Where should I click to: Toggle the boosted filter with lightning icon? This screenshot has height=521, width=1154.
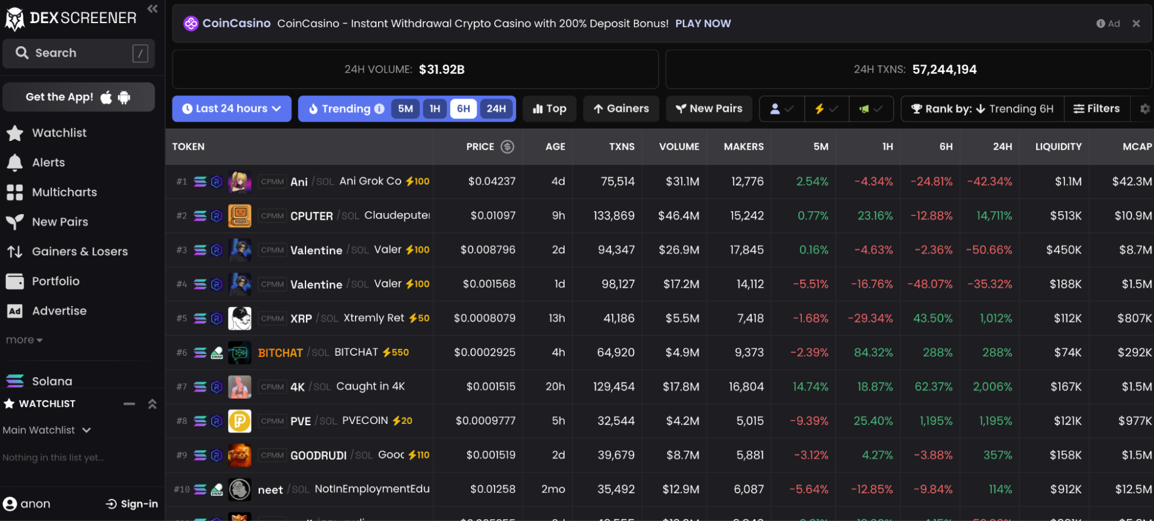click(827, 109)
